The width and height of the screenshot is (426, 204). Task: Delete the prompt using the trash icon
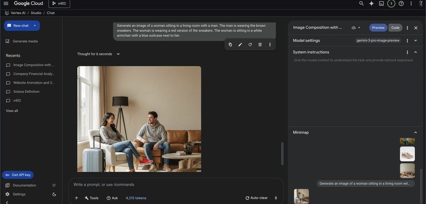pos(260,44)
